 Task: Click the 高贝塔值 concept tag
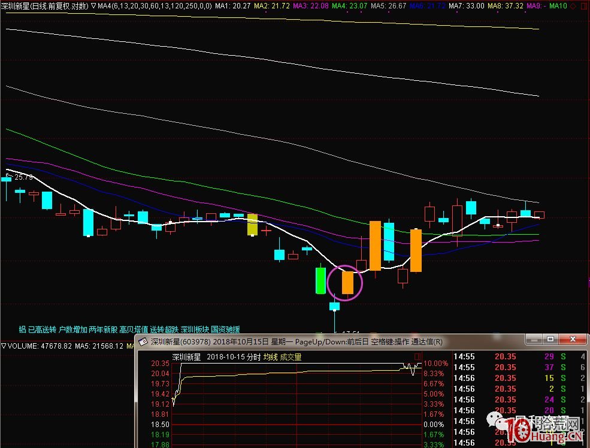pyautogui.click(x=134, y=329)
